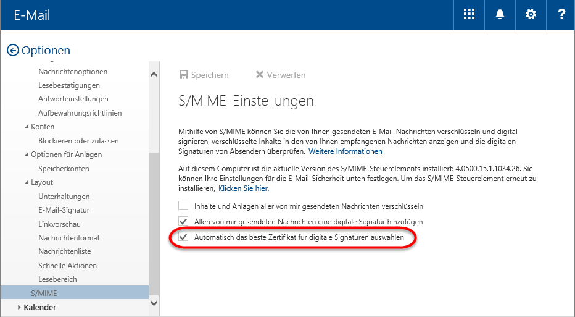Open the Weitere Informationen link

point(345,151)
